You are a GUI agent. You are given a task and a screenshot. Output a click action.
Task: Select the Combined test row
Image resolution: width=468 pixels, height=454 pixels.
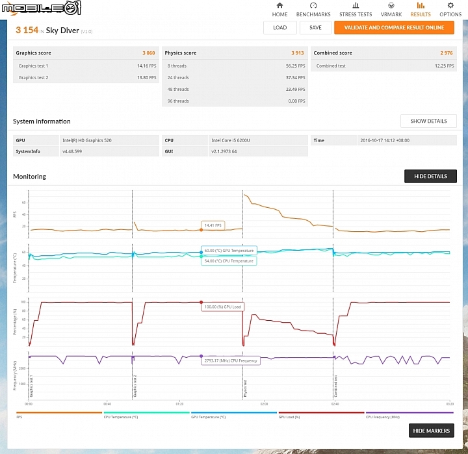click(384, 66)
